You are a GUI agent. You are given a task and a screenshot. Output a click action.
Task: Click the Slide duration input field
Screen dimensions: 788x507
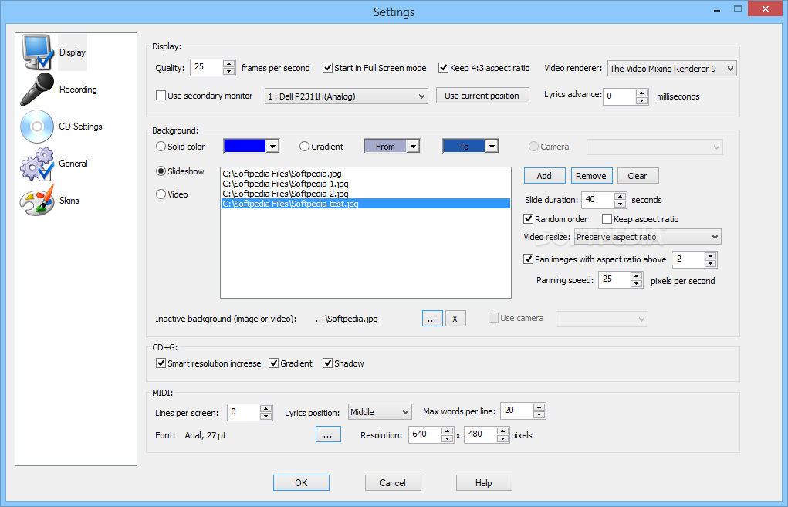tap(598, 200)
